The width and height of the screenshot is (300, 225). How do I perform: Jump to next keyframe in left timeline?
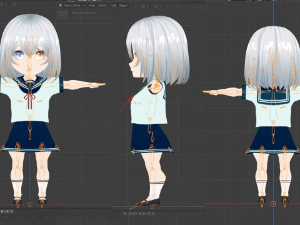(7, 211)
